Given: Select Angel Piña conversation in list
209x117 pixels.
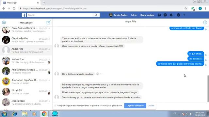Looking at the screenshot, I should point(26,50).
